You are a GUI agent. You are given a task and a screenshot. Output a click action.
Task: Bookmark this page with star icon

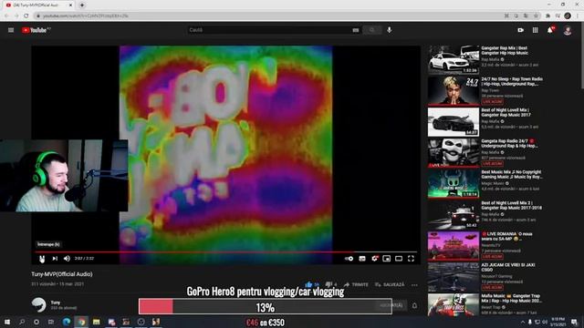coord(536,15)
